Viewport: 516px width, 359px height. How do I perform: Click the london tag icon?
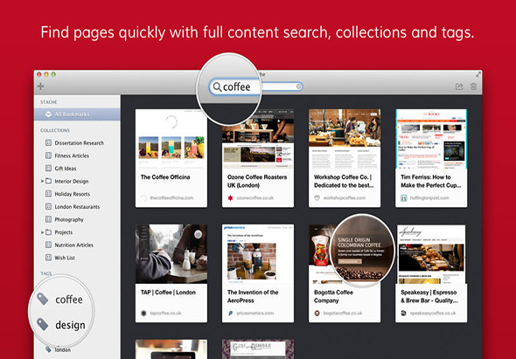point(48,349)
